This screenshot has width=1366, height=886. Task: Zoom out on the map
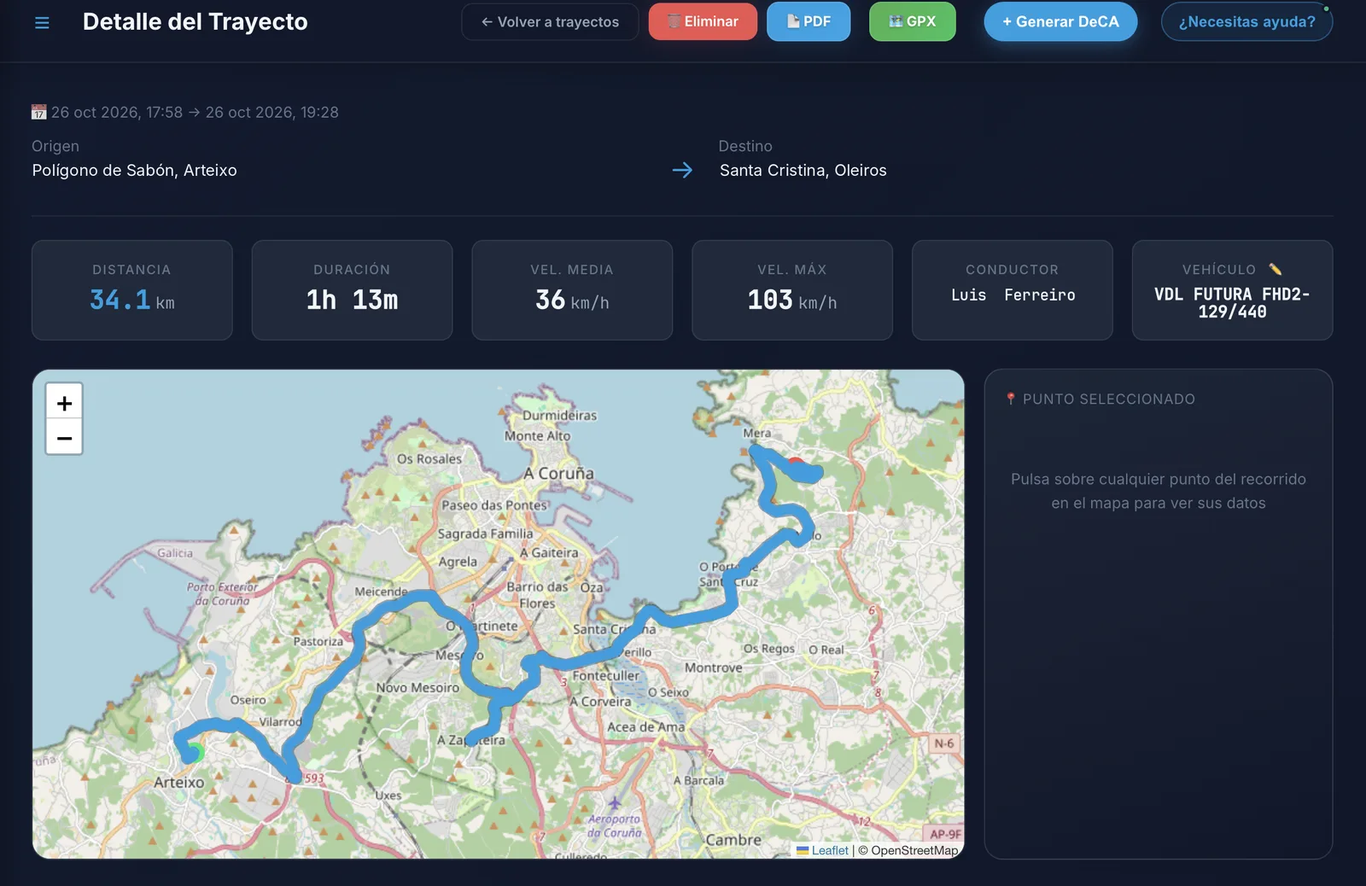tap(64, 438)
